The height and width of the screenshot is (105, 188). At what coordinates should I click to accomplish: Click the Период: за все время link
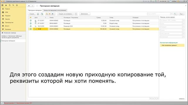pos(167,17)
